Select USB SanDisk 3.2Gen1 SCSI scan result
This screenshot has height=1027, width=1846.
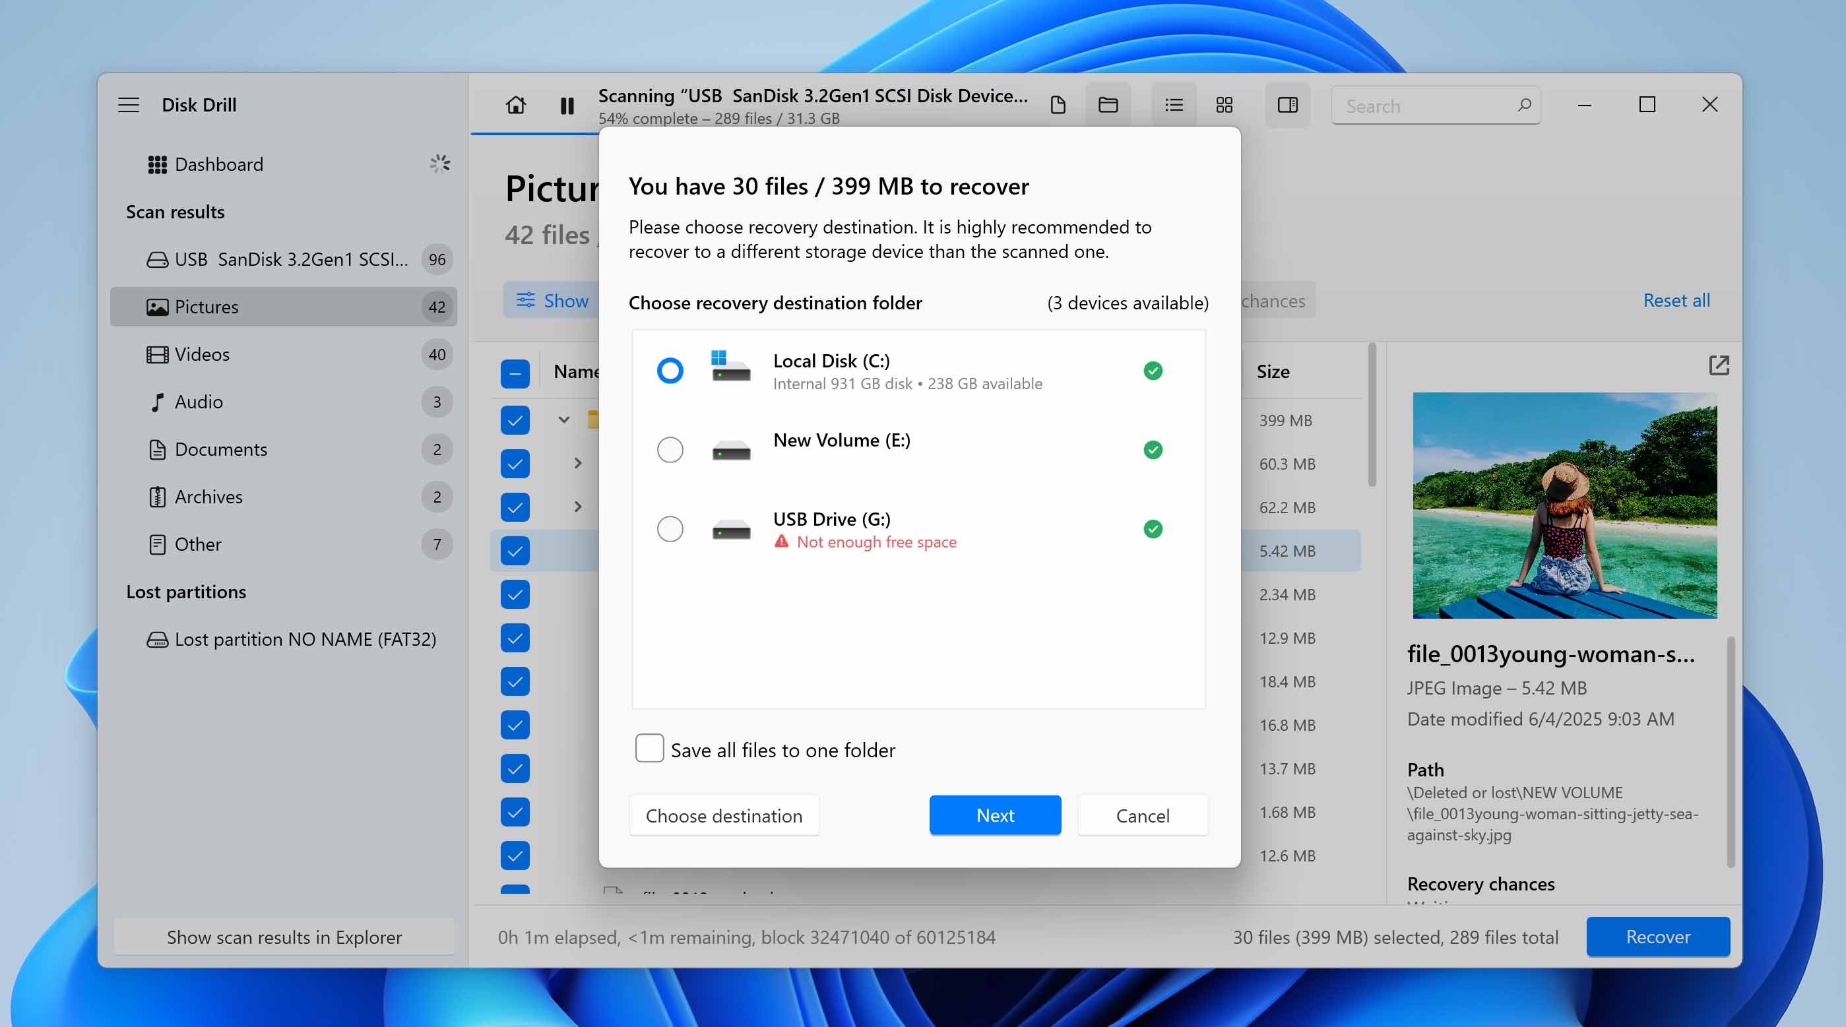coord(284,259)
